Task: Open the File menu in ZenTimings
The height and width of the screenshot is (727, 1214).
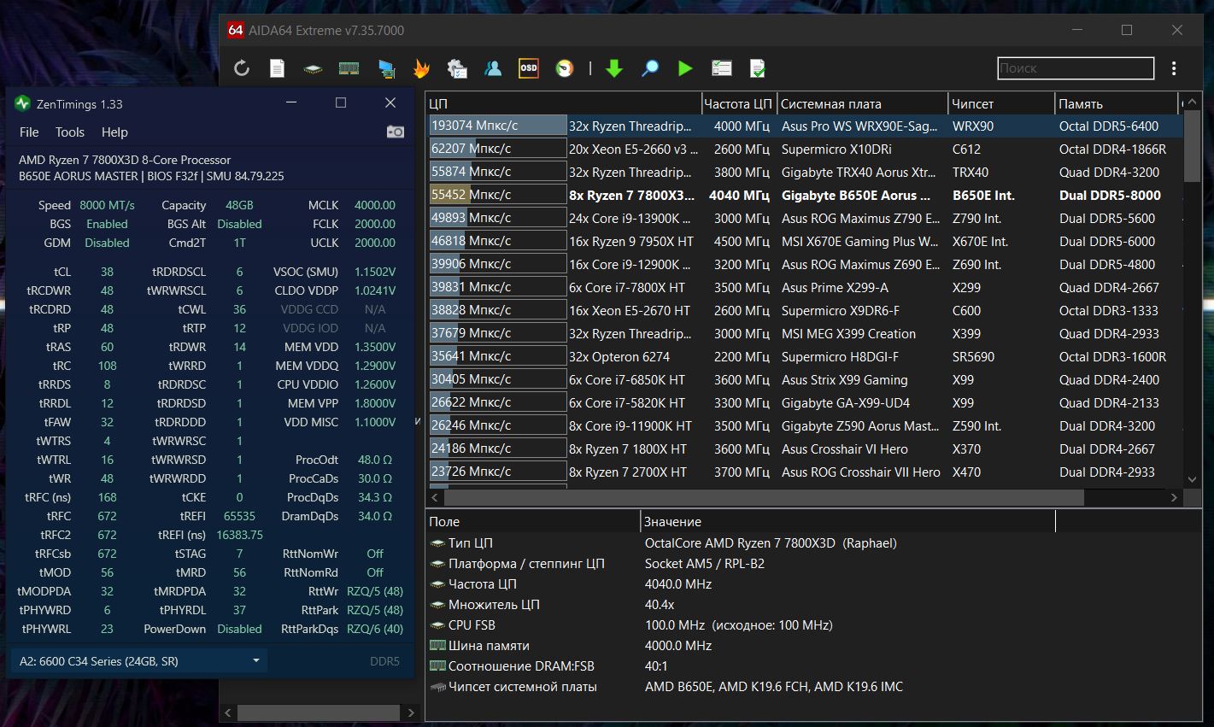Action: (x=29, y=132)
